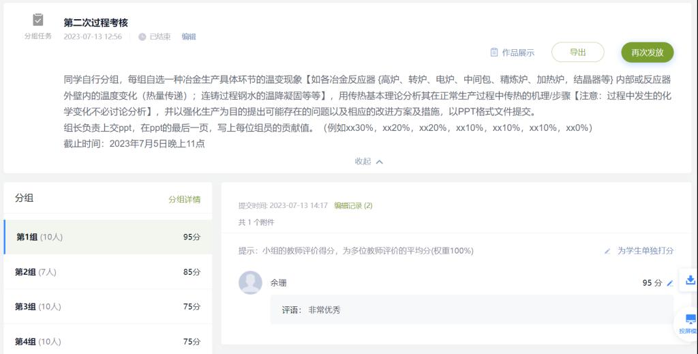The image size is (698, 354).
Task: Click 余珊's avatar picture
Action: point(250,283)
